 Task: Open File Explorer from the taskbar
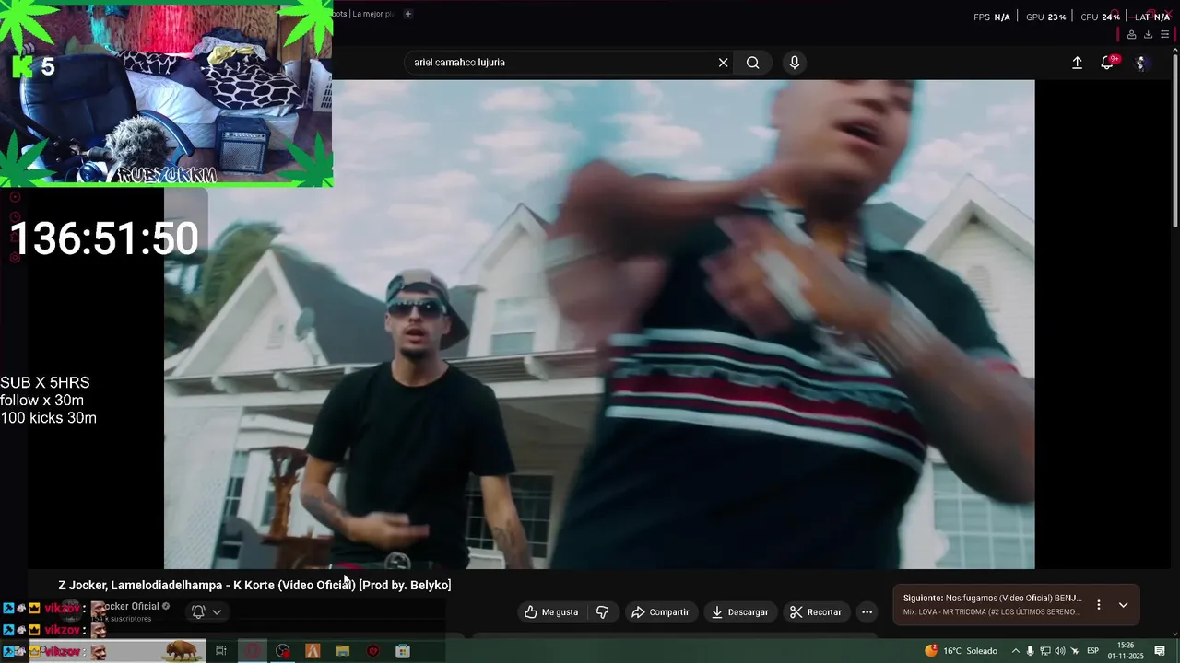343,651
